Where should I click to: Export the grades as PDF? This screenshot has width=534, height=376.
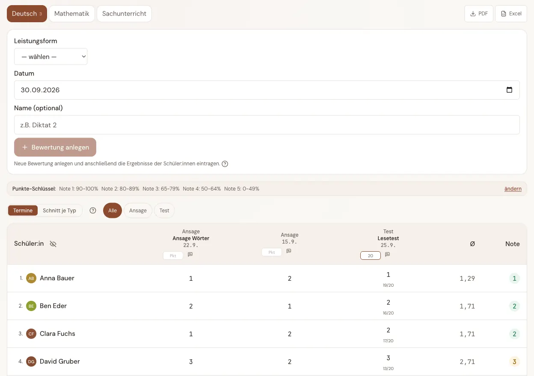click(479, 14)
